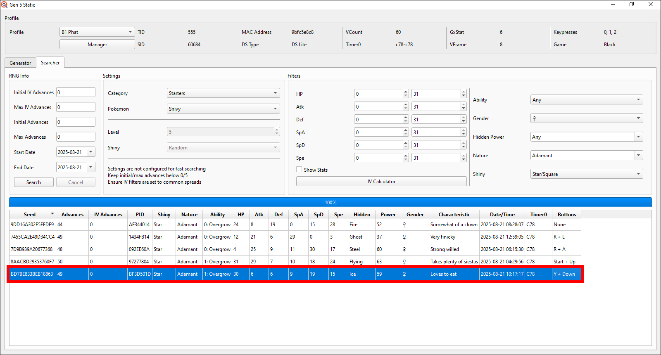Select the Searcher tab

pyautogui.click(x=50, y=63)
